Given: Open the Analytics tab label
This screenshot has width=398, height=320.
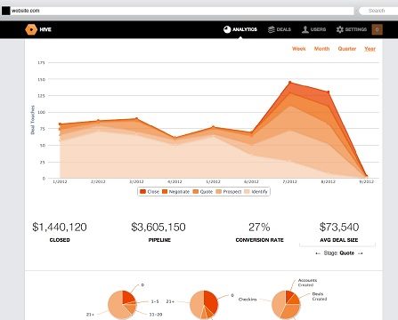Looking at the screenshot, I should coord(245,29).
